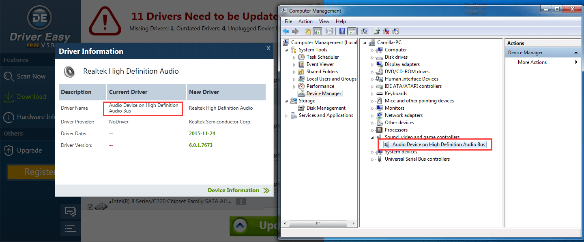Viewport: 584px width, 242px height.
Task: Click the new driver version 6.0.1.7673
Action: (x=201, y=145)
